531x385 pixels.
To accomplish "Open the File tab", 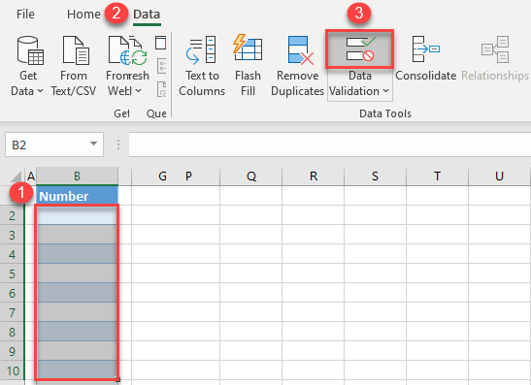I will [25, 15].
